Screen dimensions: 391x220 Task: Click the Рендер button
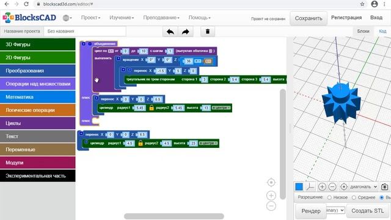coord(311,211)
